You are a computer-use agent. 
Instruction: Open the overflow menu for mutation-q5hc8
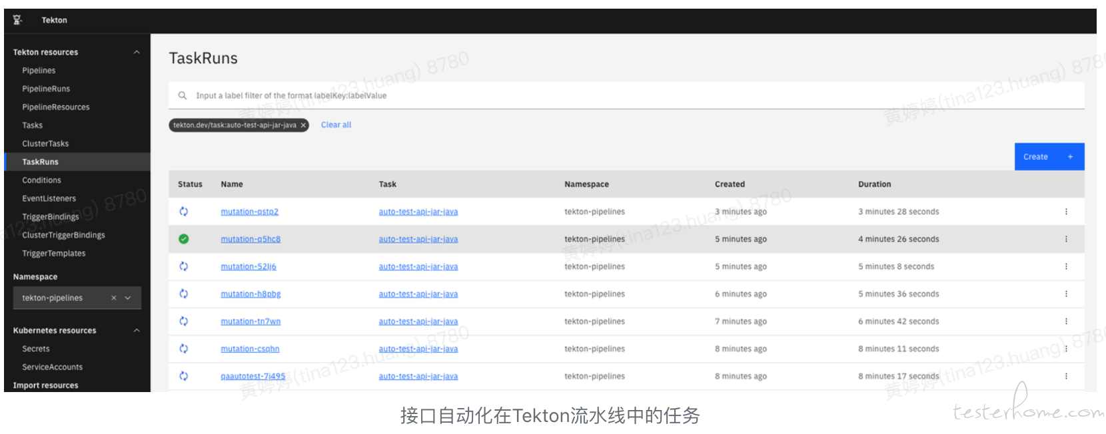pyautogui.click(x=1066, y=239)
